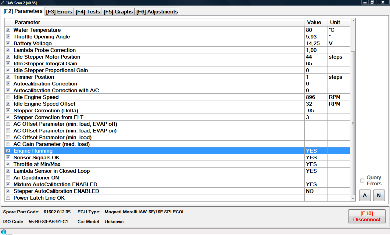Check the Power Latch Line OK box
The image size is (390, 235).
pos(8,198)
